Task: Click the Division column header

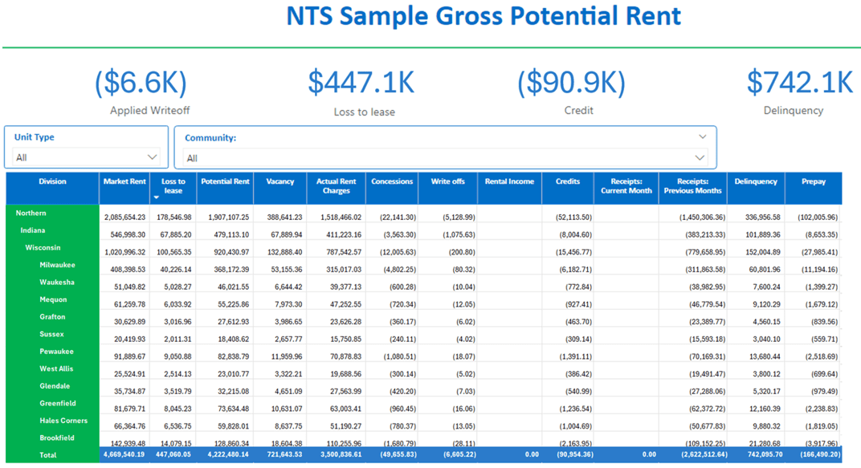Action: click(53, 182)
